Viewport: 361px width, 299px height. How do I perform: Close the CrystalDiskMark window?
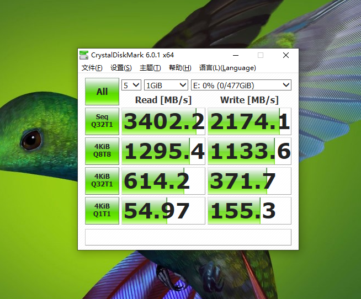[286, 55]
